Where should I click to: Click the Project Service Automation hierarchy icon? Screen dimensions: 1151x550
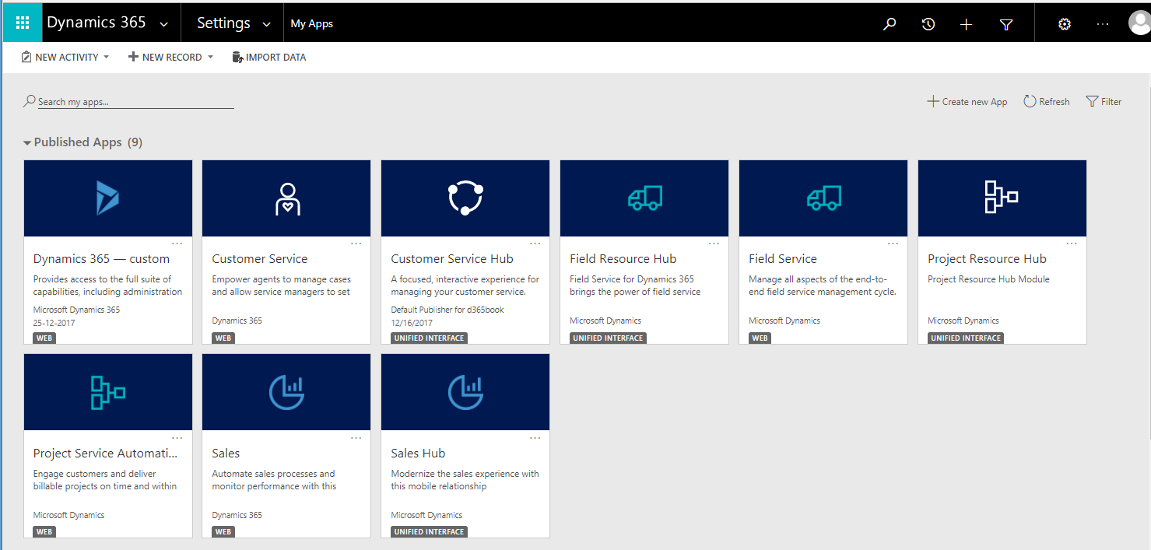[x=108, y=392]
